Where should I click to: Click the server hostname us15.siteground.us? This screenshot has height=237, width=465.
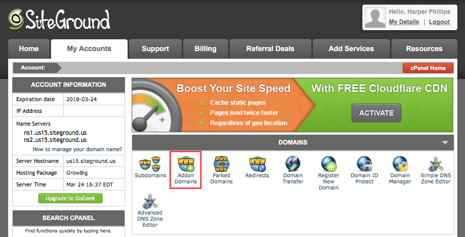(91, 161)
